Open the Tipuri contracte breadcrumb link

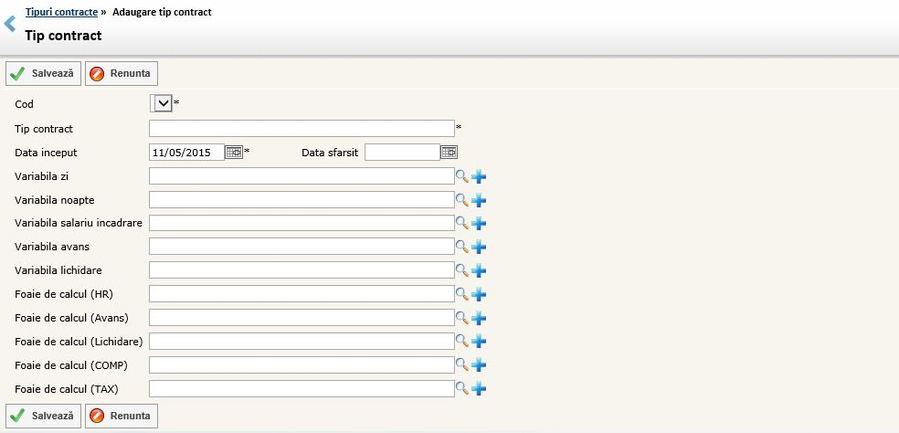(x=61, y=12)
